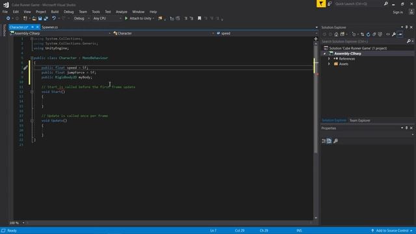The image size is (416, 234).
Task: Toggle auto-hide pin on Solution Explorer
Action: click(406, 27)
